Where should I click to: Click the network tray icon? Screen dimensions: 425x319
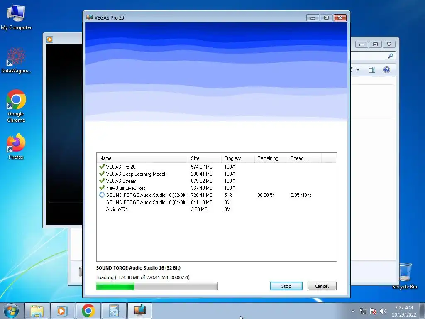tap(363, 311)
